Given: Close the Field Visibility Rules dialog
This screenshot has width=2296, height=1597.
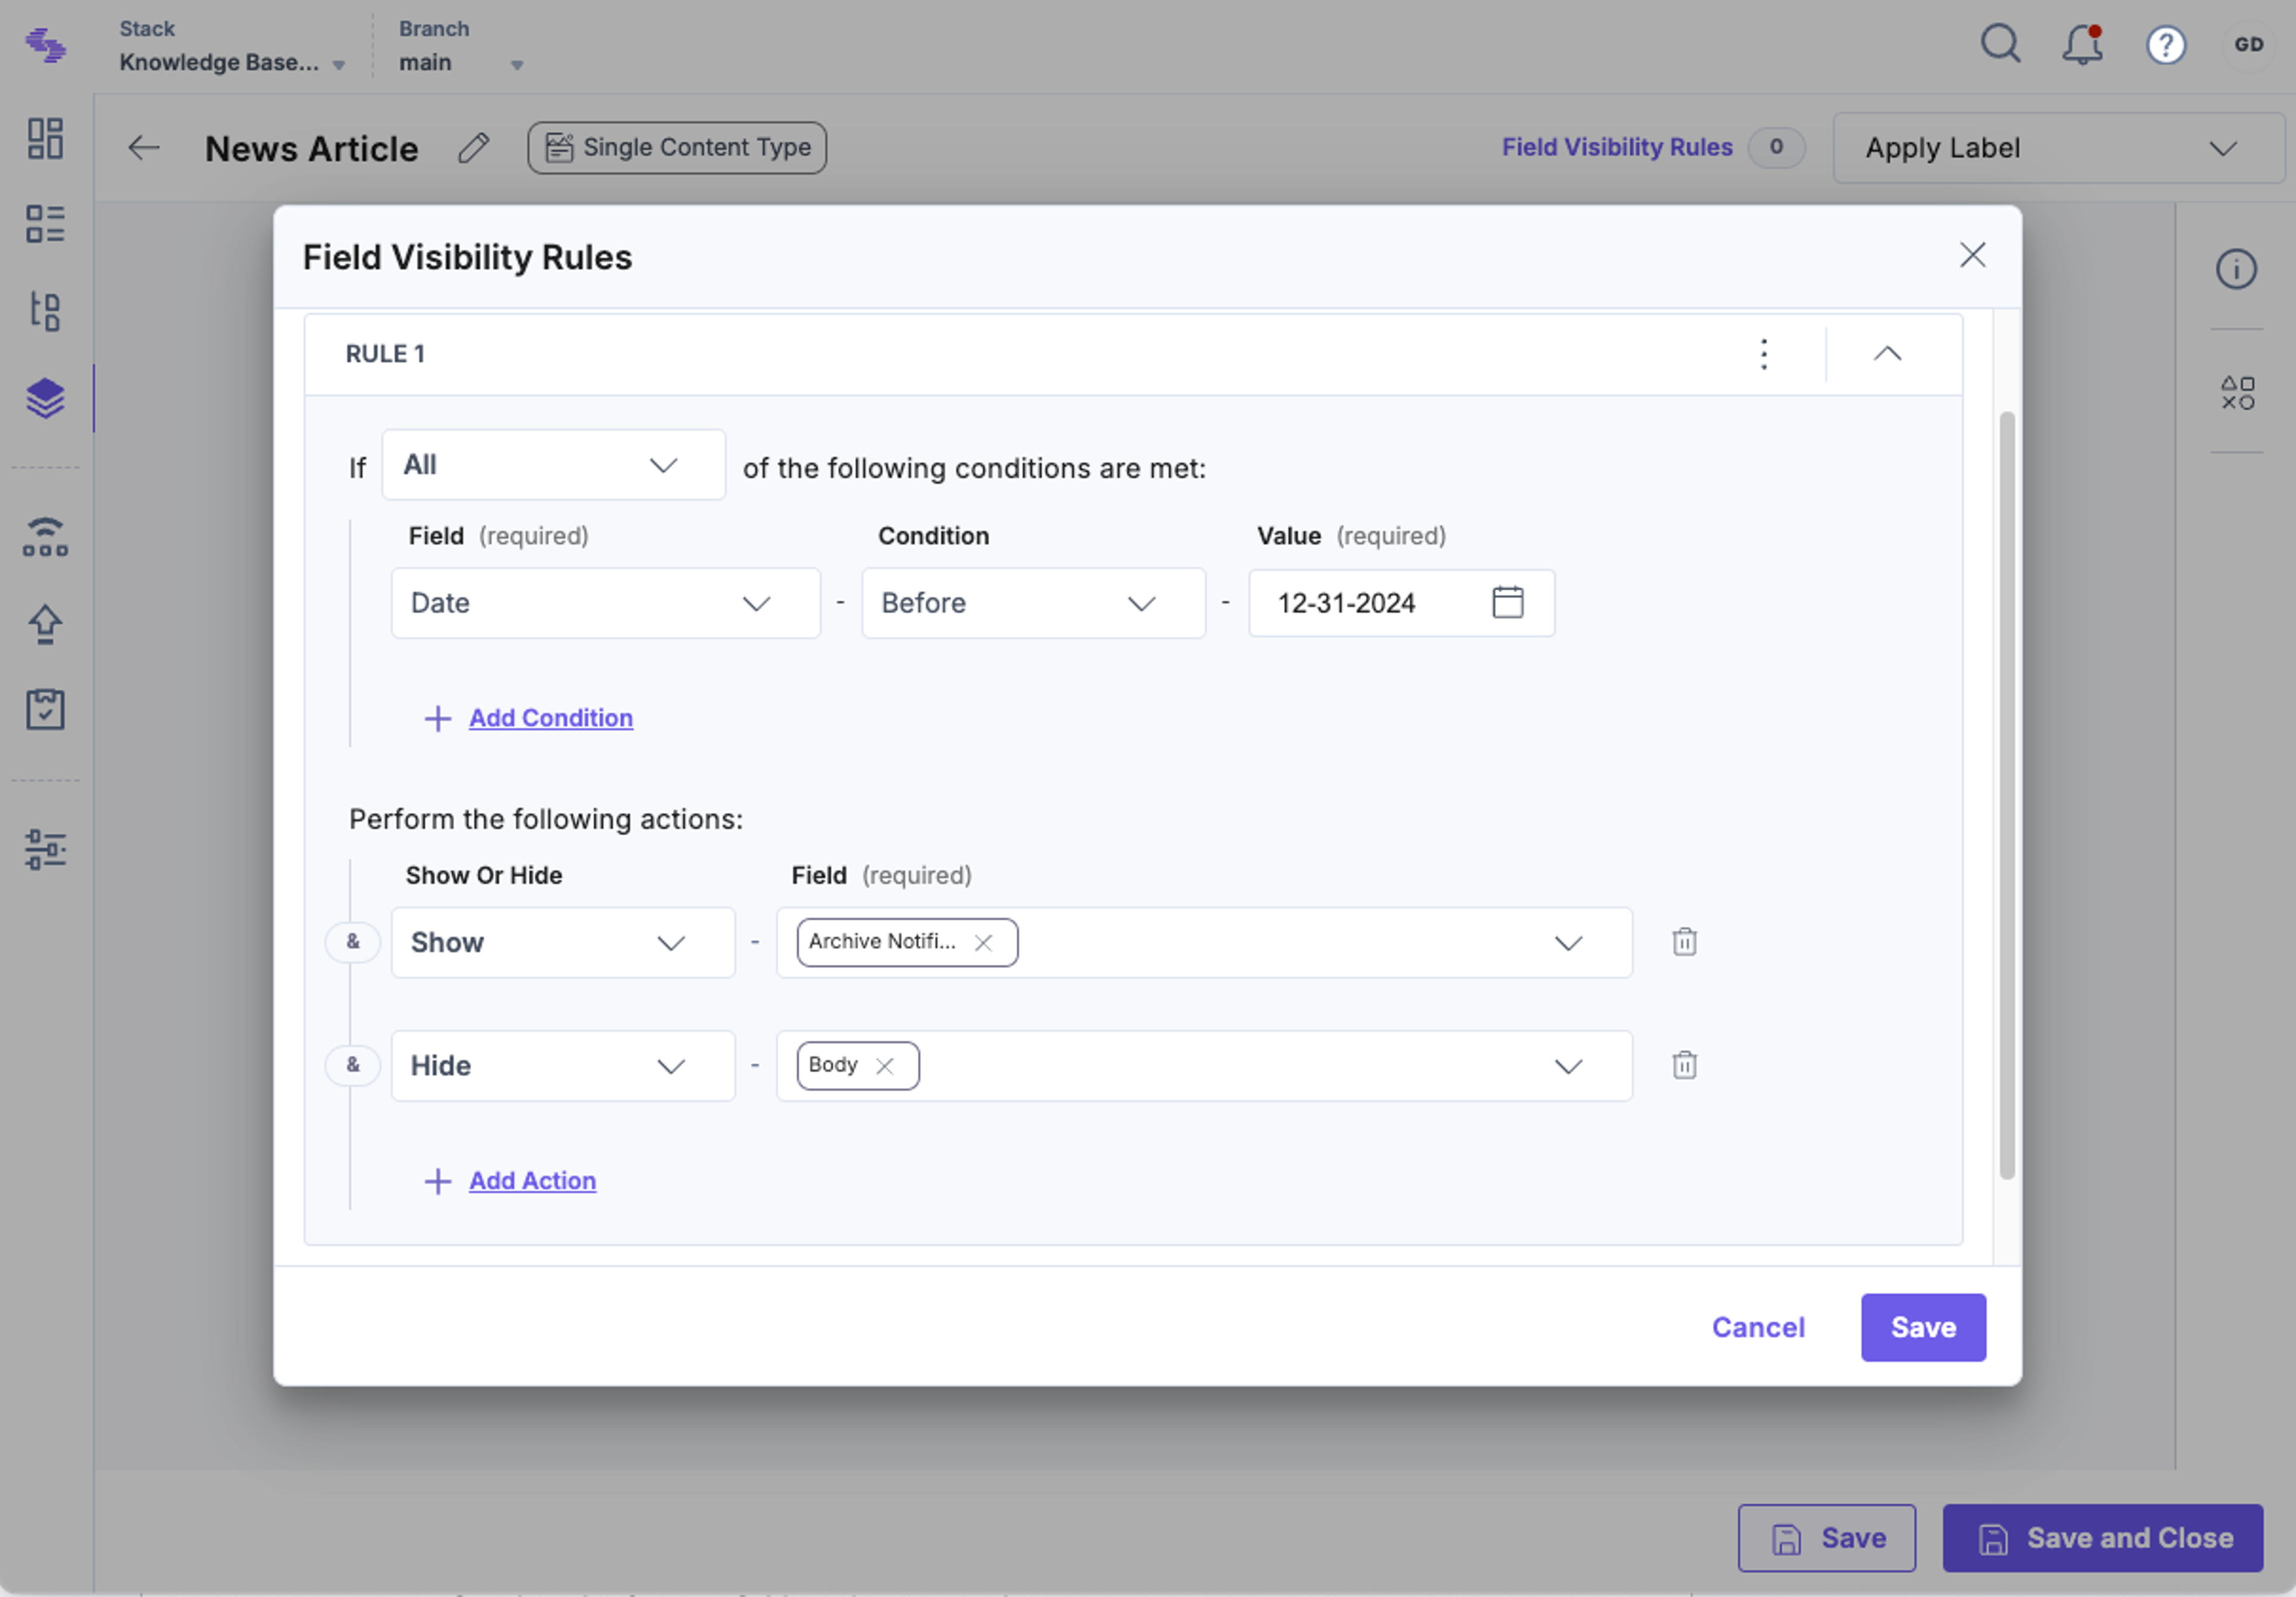Looking at the screenshot, I should [1972, 255].
